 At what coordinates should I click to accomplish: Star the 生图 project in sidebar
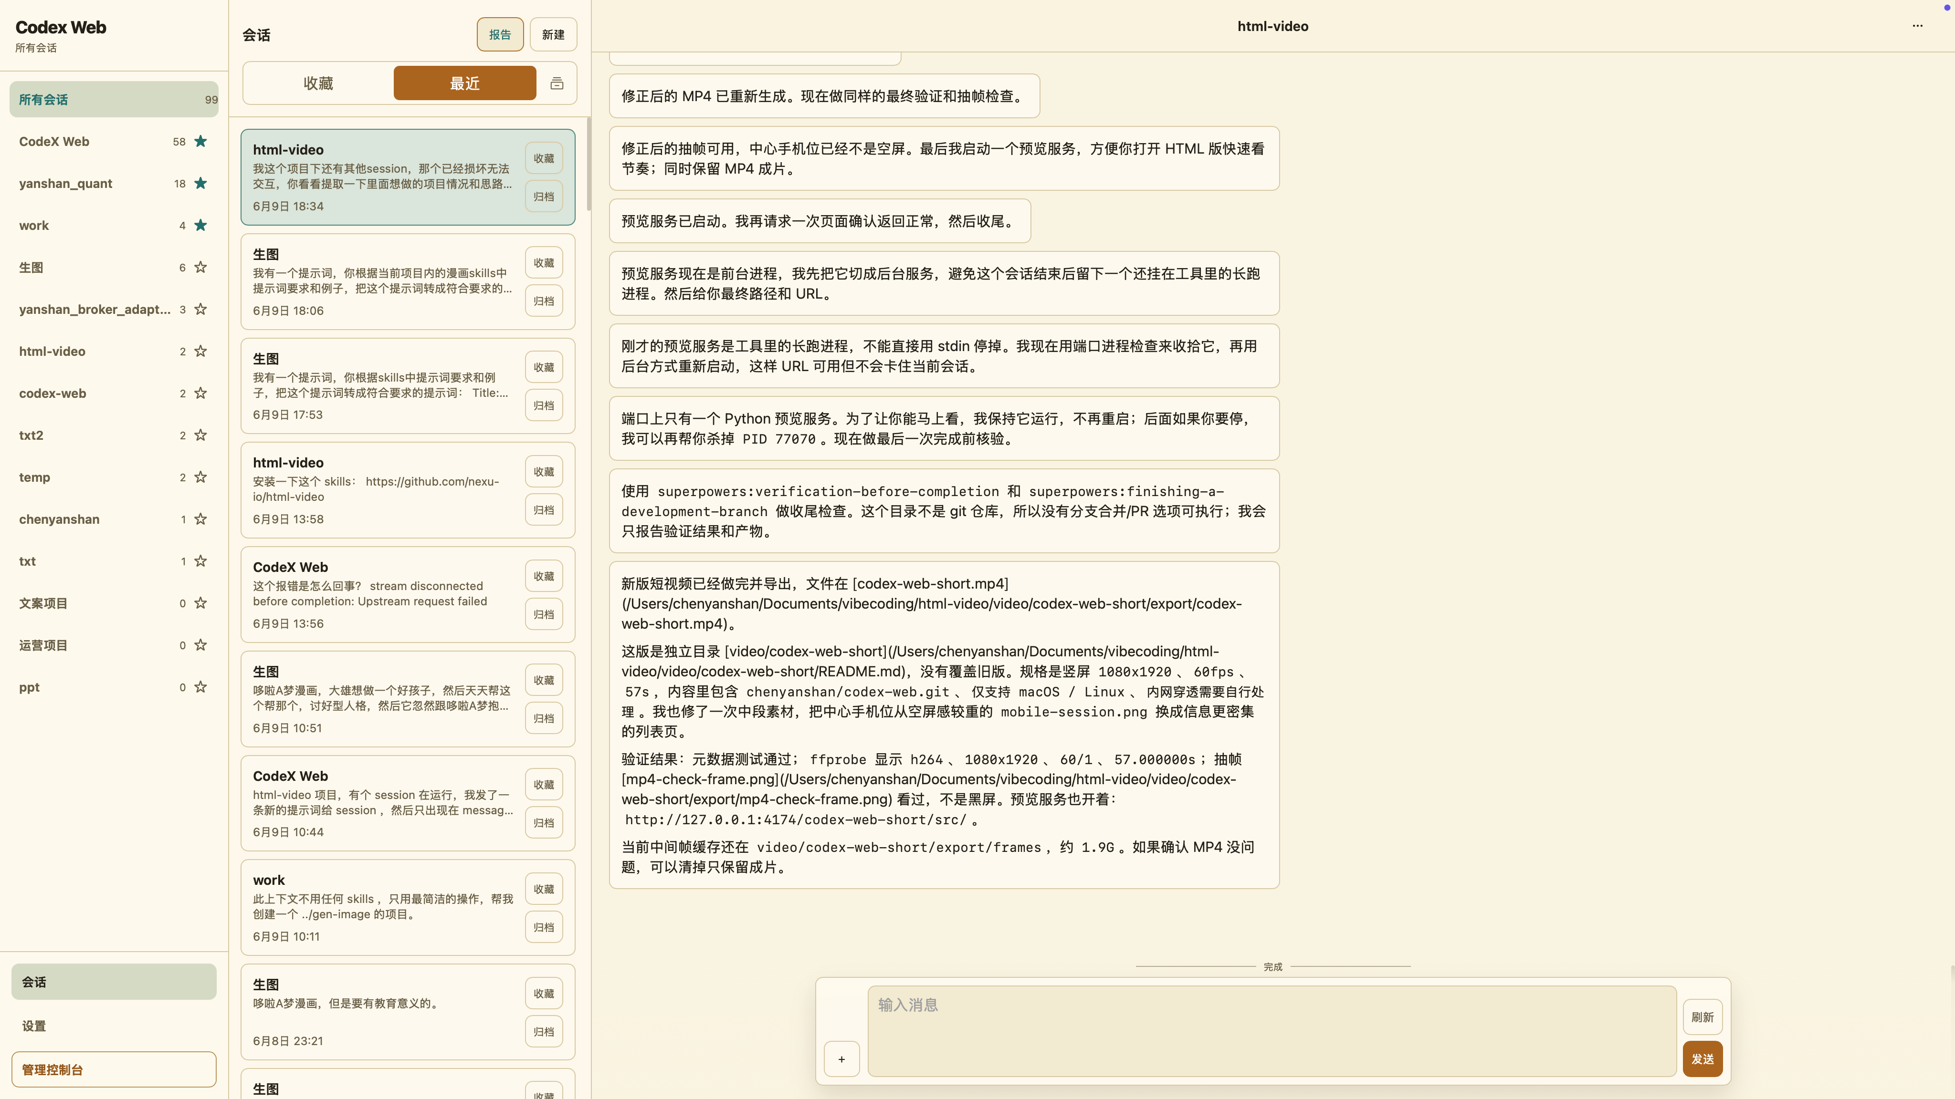tap(200, 267)
